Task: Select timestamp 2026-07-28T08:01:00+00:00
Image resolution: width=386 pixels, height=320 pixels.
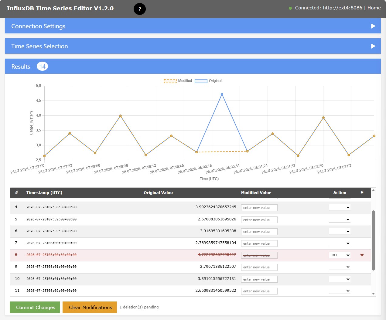Action: pos(51,267)
